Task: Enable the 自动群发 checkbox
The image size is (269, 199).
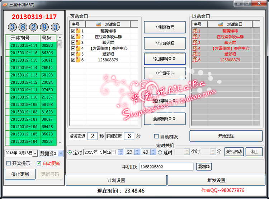Action: [x=156, y=136]
